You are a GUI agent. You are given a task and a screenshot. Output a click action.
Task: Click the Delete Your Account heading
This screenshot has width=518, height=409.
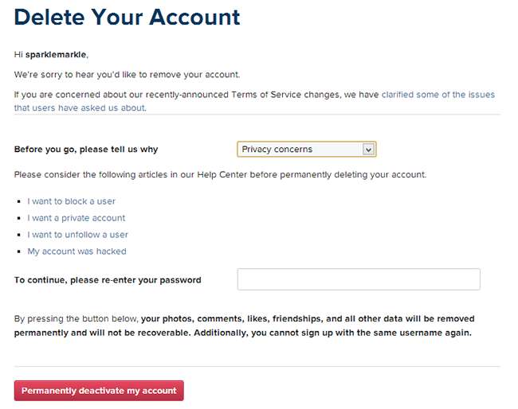(x=127, y=16)
